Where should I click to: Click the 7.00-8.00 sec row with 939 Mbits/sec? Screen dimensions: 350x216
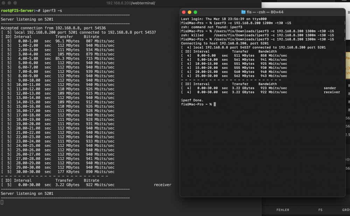58,72
